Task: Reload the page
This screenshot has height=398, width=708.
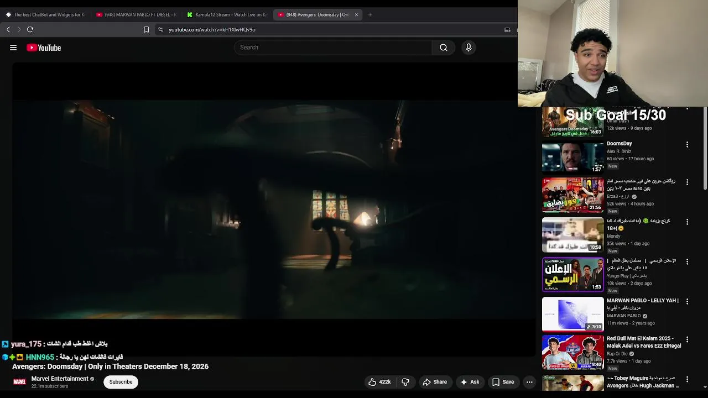Action: tap(30, 29)
